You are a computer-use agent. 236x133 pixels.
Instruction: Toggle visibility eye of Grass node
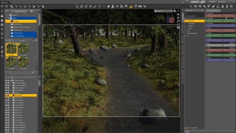pos(6,93)
